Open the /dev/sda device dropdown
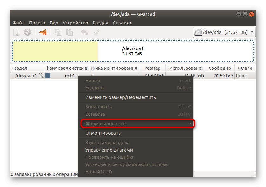This screenshot has width=266, height=187. pos(224,32)
